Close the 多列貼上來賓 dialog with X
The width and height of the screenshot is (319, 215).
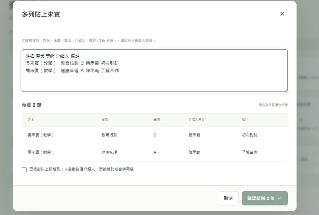(x=282, y=14)
